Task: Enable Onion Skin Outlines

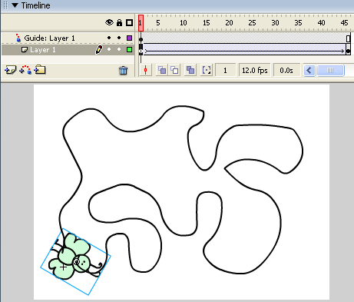Action: point(174,70)
